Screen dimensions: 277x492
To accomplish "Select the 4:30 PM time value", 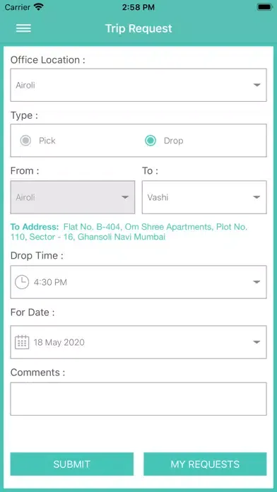I will [50, 282].
